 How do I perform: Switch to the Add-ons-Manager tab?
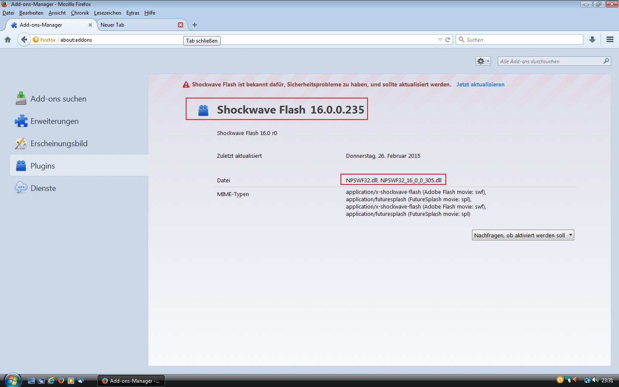tap(51, 25)
